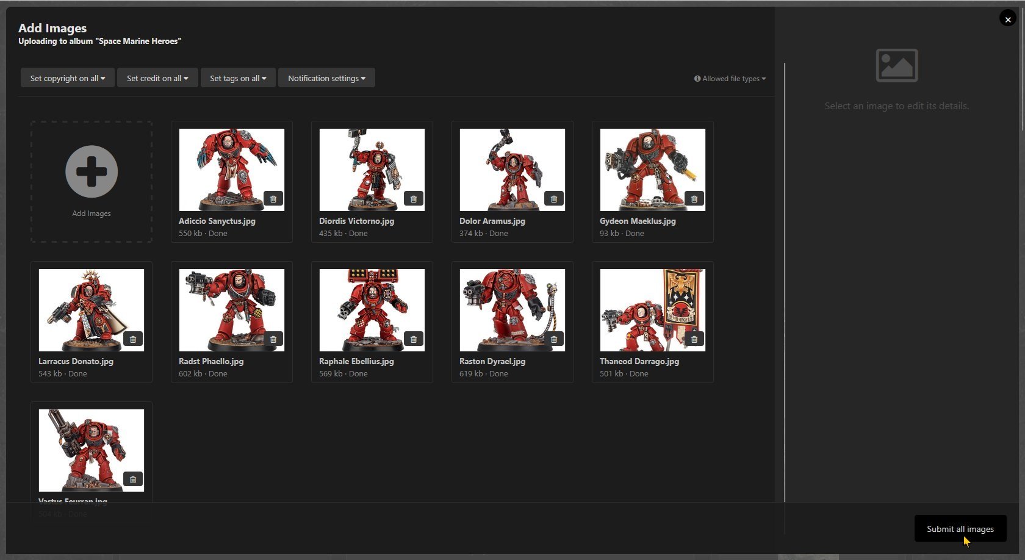Viewport: 1025px width, 560px height.
Task: Close the Add Images dialog
Action: [1008, 19]
